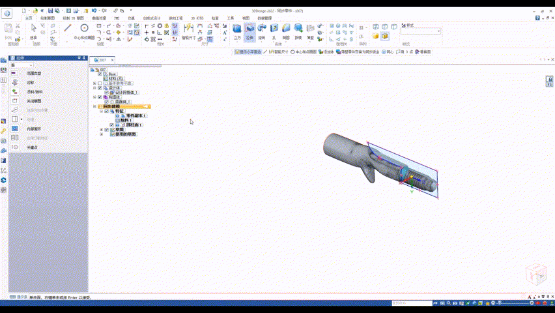Open the 样式 style dropdown in the ribbon
The image size is (555, 313).
[x=421, y=31]
